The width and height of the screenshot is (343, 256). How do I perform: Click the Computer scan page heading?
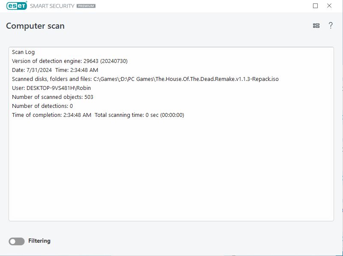coord(35,26)
